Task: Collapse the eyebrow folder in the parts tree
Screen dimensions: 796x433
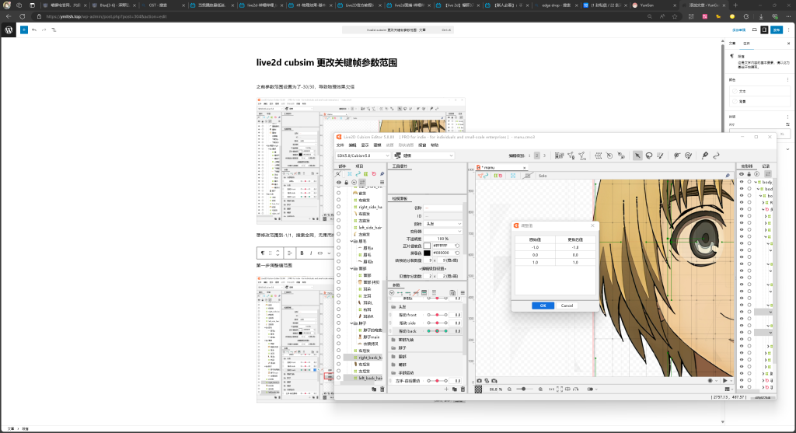Action: click(351, 241)
